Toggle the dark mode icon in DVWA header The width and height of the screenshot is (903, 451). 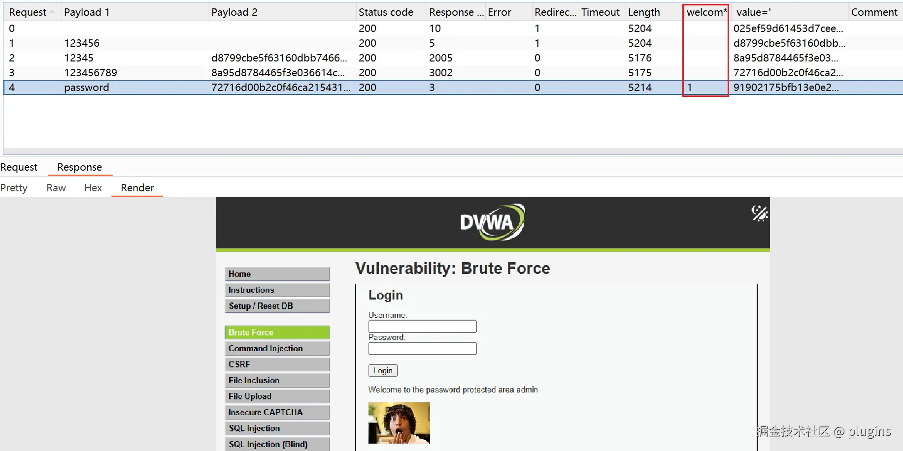(759, 213)
